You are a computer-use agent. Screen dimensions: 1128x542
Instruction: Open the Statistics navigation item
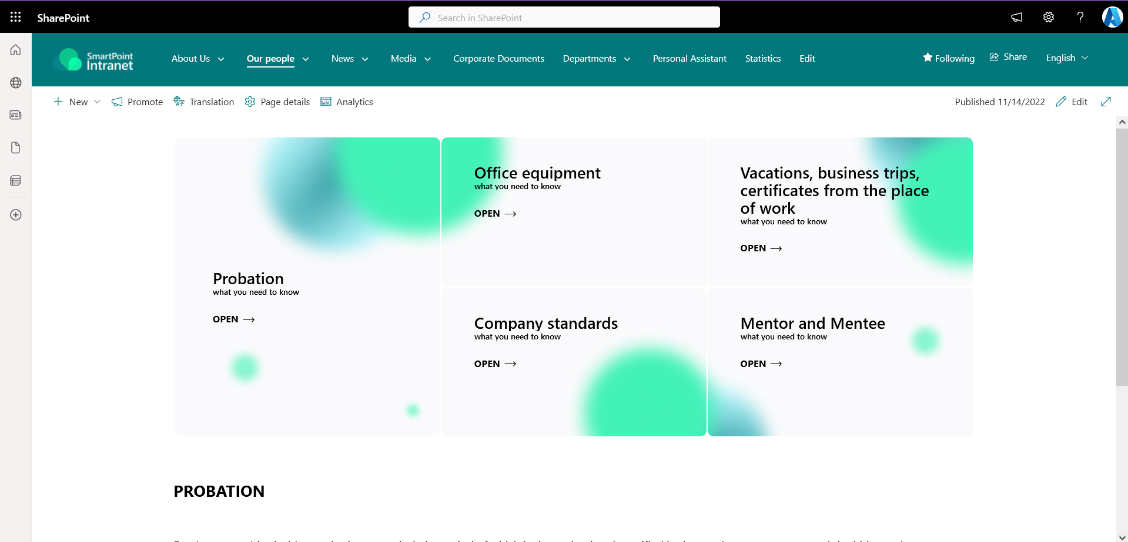pos(762,59)
